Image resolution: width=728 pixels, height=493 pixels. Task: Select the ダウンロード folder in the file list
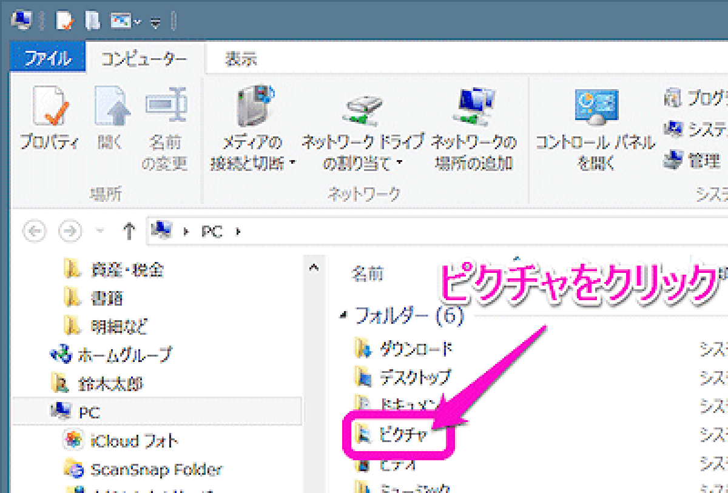pyautogui.click(x=403, y=349)
